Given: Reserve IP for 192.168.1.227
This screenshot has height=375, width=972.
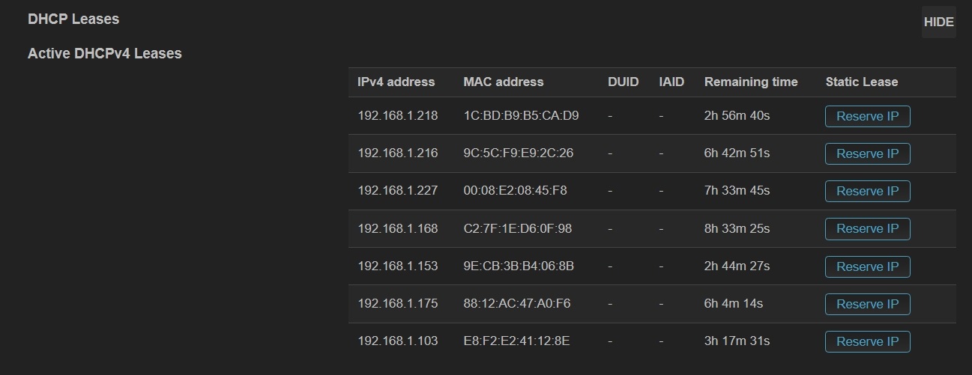Looking at the screenshot, I should point(867,191).
